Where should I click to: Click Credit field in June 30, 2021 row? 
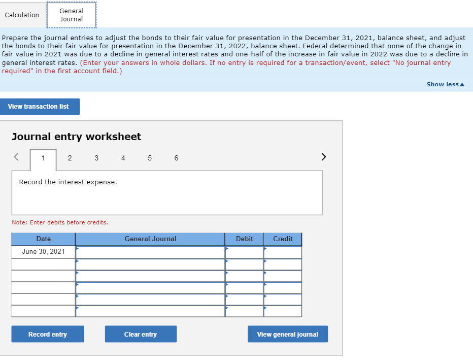[x=283, y=252]
